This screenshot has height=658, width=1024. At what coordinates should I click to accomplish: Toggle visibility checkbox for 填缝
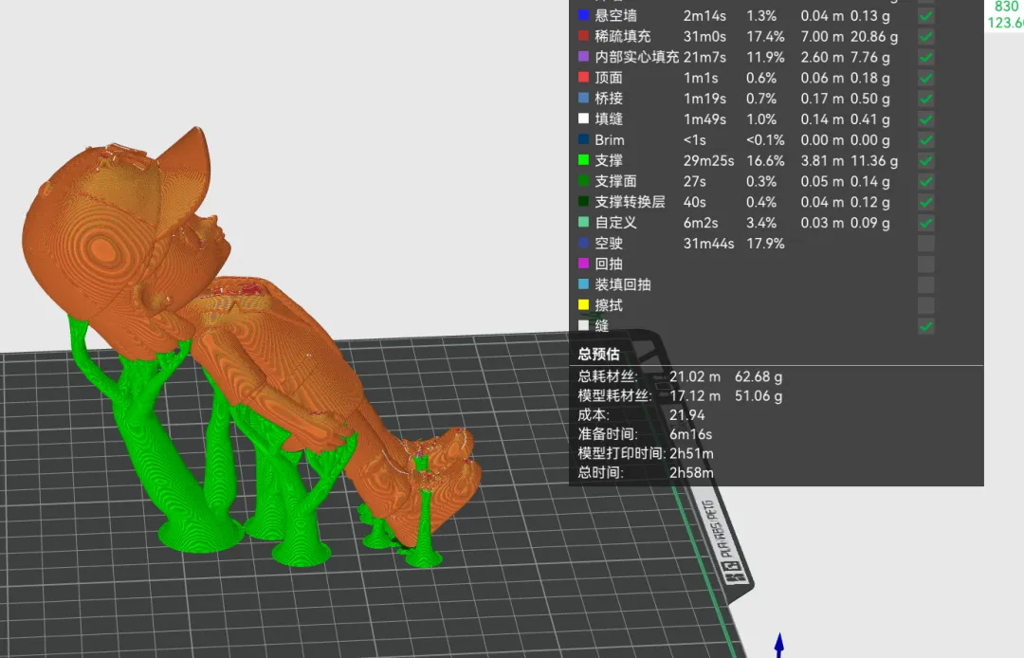[x=925, y=119]
